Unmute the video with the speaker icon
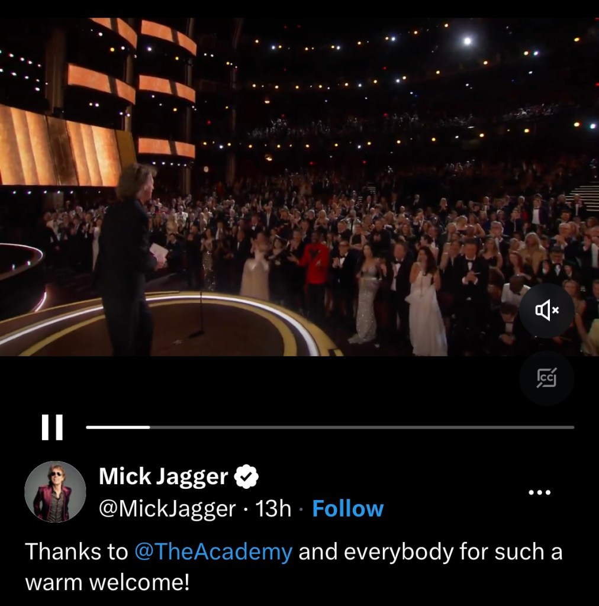The image size is (599, 606). pyautogui.click(x=546, y=310)
